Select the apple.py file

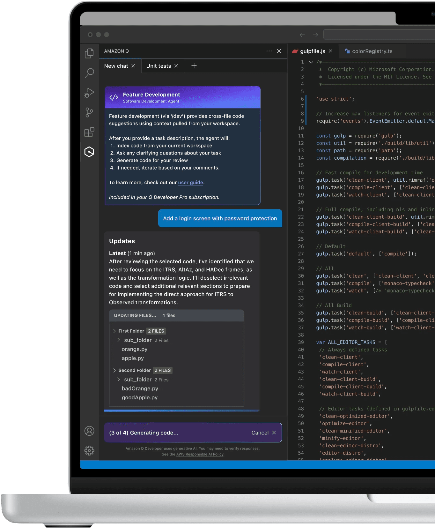pyautogui.click(x=133, y=358)
